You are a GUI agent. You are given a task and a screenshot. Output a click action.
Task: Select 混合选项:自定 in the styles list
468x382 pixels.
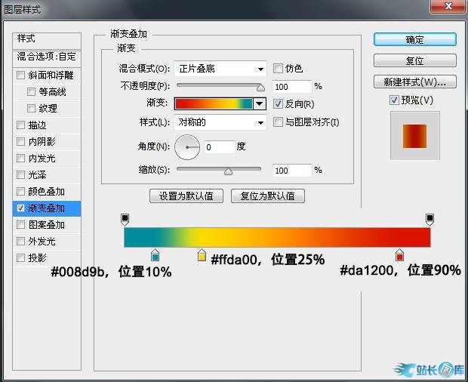[x=46, y=56]
